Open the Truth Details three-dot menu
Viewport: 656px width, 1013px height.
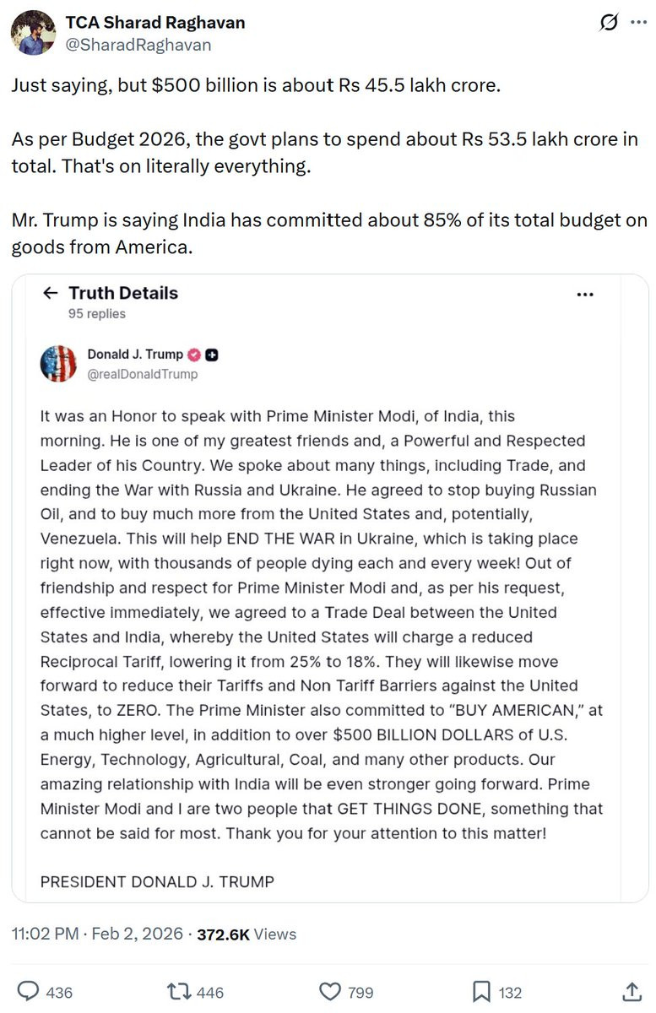585,295
